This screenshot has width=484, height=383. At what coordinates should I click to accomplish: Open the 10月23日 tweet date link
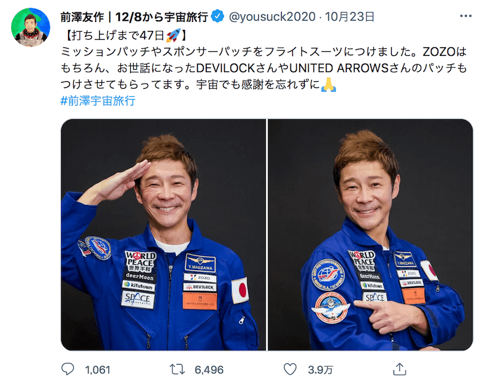(x=349, y=16)
